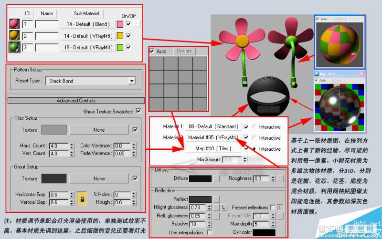Toggle the Tiles Setup texture map checkbox
Screen dimensions: 382x239
point(135,129)
